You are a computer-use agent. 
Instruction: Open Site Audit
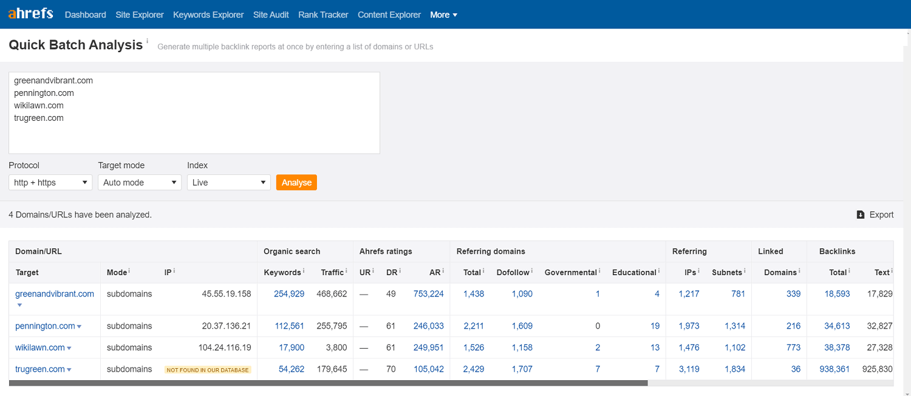tap(271, 15)
